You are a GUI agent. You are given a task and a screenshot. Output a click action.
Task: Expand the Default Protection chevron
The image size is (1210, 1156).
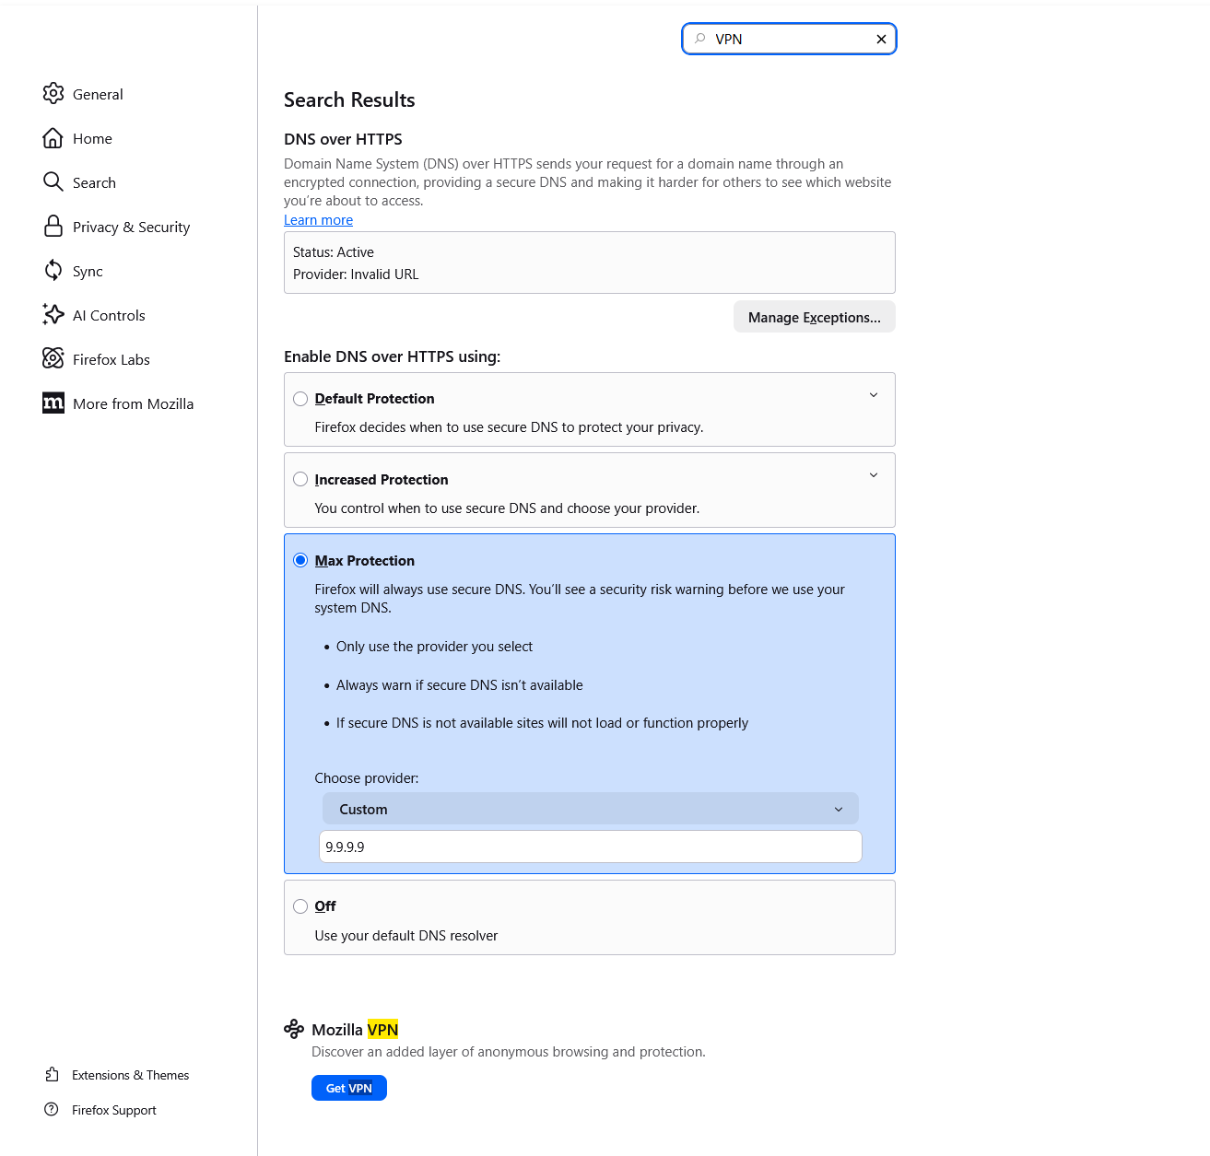[x=874, y=396]
